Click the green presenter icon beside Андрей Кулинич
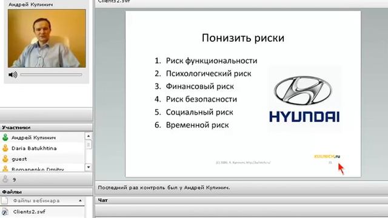 [x=5, y=137]
